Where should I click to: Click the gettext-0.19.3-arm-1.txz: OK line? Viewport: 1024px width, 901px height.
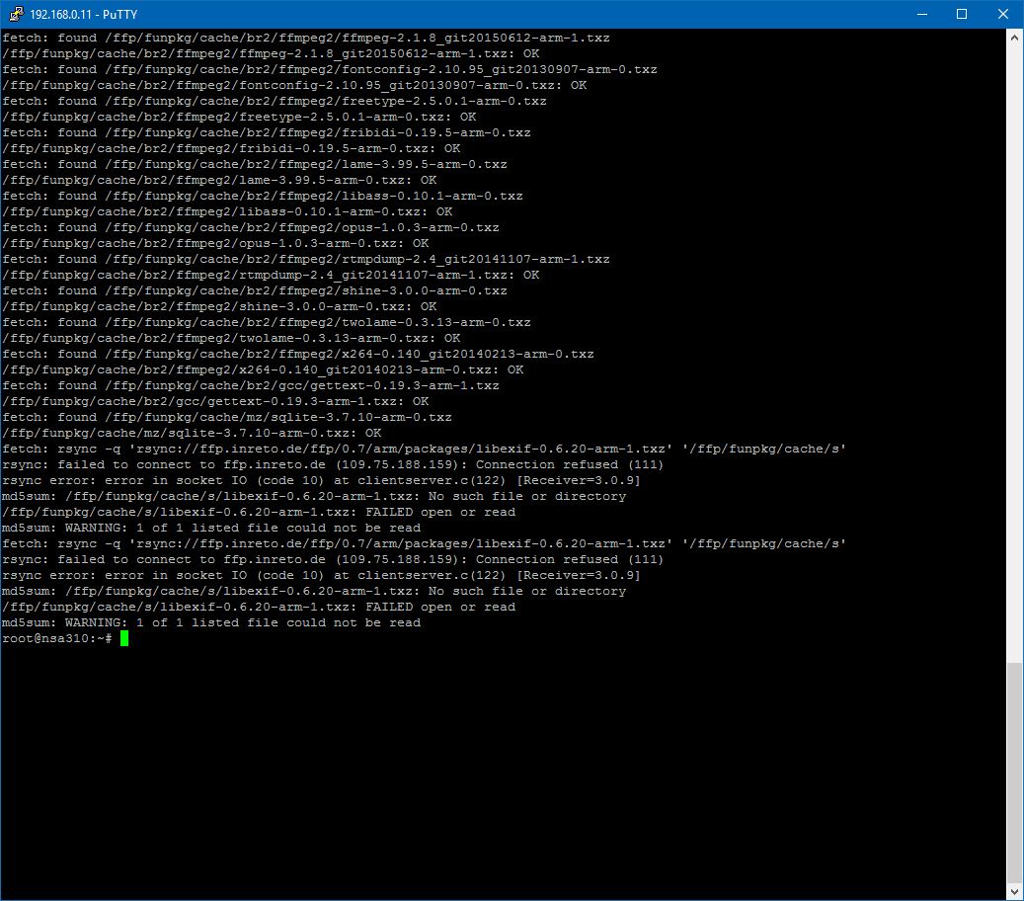click(215, 401)
